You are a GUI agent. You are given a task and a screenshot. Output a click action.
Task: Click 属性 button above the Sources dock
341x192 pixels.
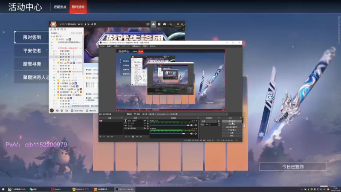tap(130, 114)
